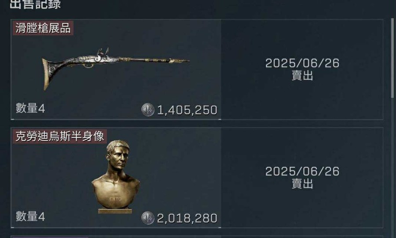This screenshot has width=396, height=238.
Task: Select the third record's purple name tag
Action: 50,237
